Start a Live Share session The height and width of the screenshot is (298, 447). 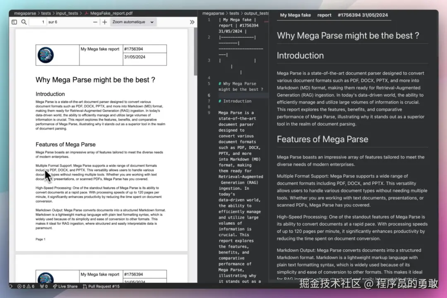[65, 286]
